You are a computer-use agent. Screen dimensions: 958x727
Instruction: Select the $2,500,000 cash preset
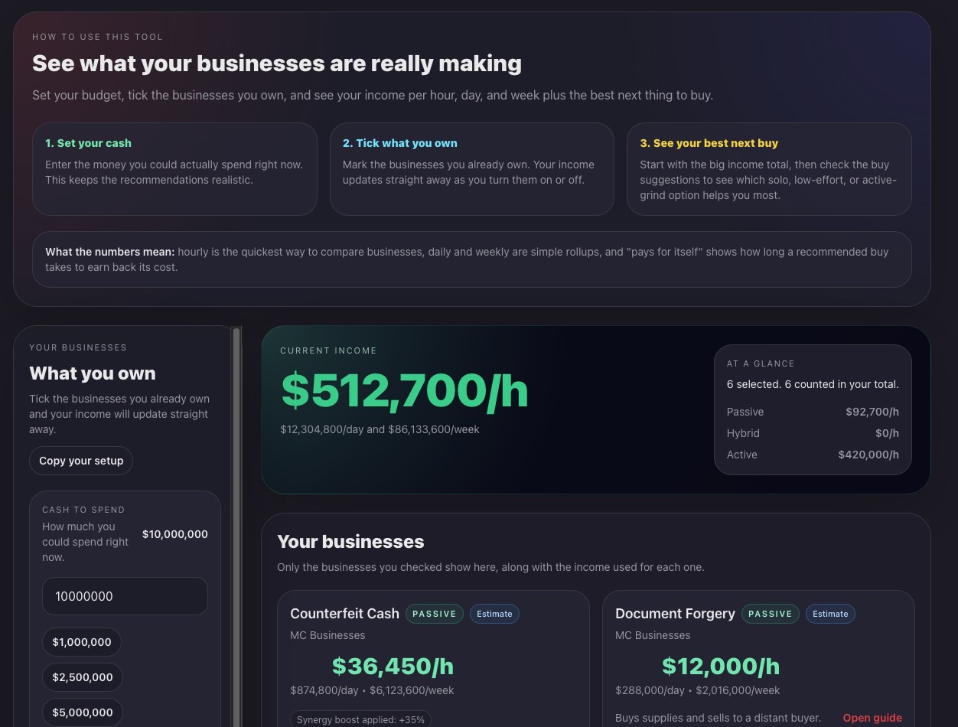[83, 677]
